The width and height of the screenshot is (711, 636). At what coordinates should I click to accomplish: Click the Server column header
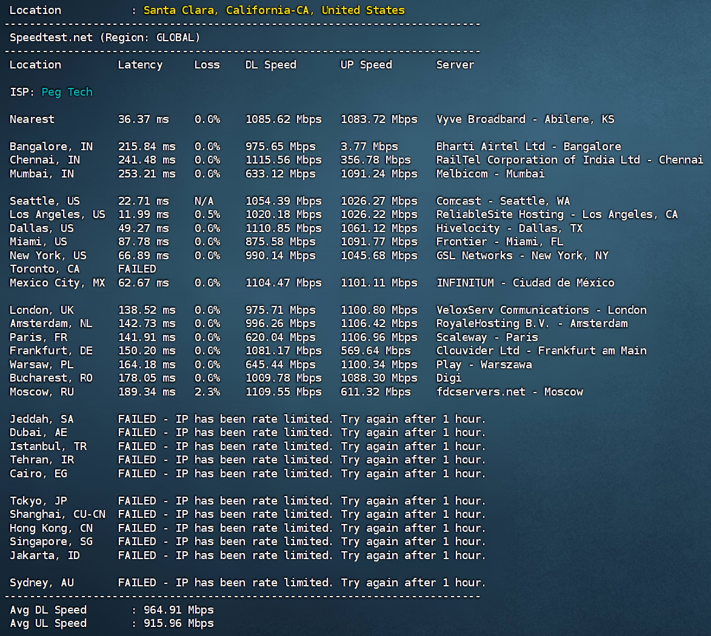point(455,65)
